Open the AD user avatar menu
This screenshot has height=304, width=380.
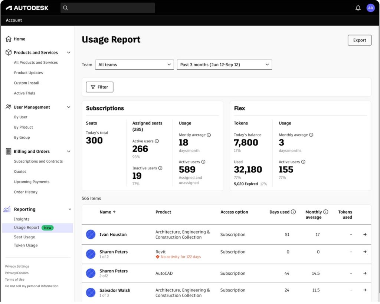click(x=371, y=8)
